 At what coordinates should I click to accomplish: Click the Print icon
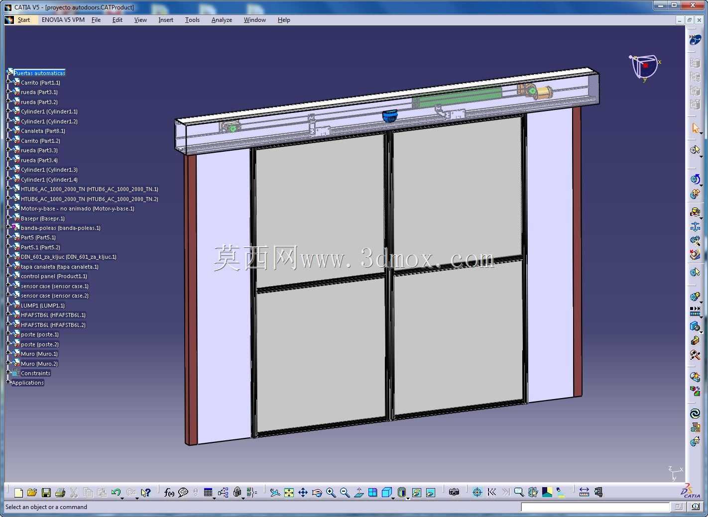click(60, 493)
